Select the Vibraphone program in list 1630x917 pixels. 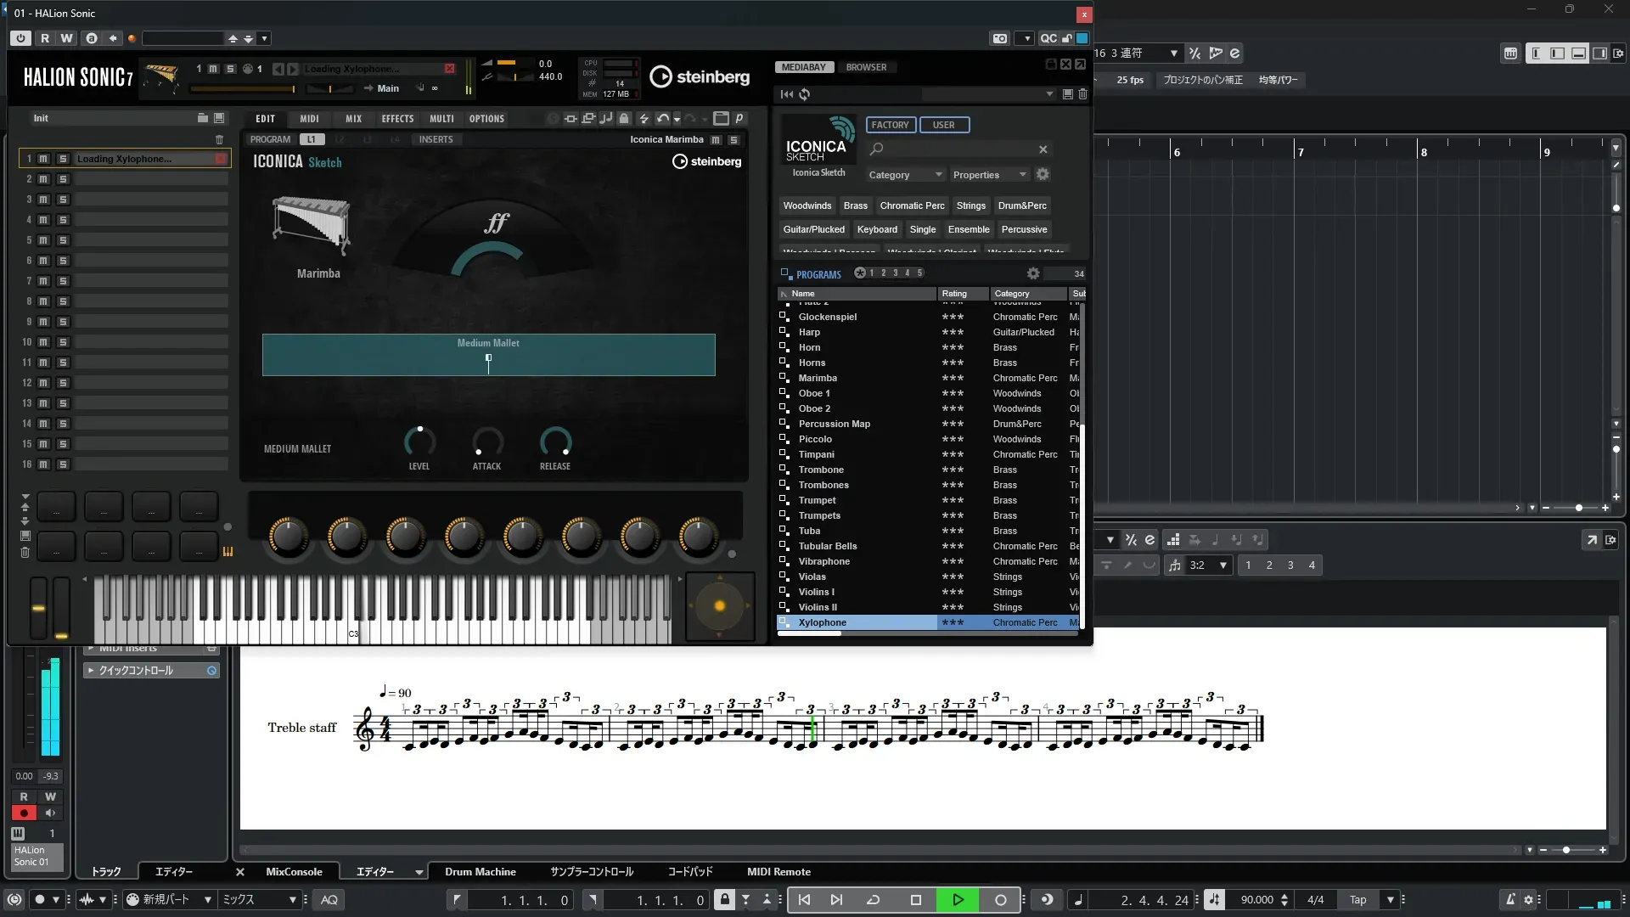[823, 561]
